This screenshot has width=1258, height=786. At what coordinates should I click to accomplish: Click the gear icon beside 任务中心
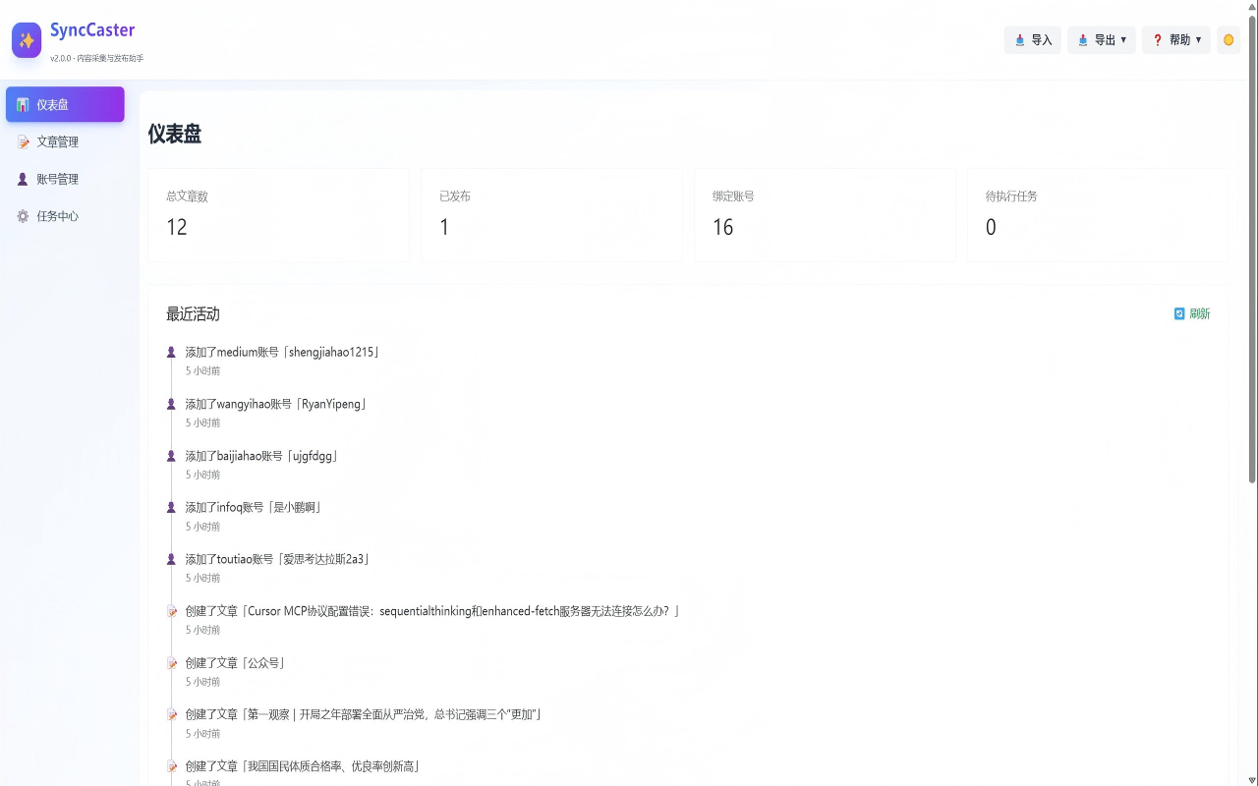click(x=23, y=217)
